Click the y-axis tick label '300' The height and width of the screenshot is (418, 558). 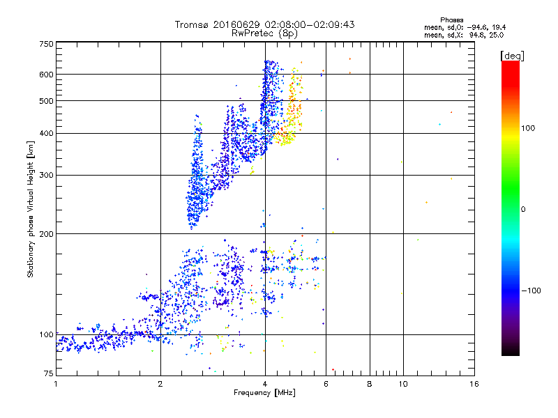click(46, 176)
